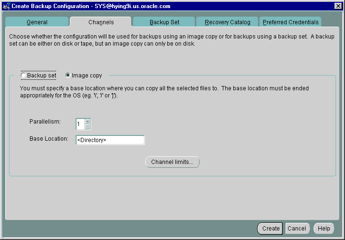Increase Parallelism with the up arrow
345x240 pixels.
[87, 121]
